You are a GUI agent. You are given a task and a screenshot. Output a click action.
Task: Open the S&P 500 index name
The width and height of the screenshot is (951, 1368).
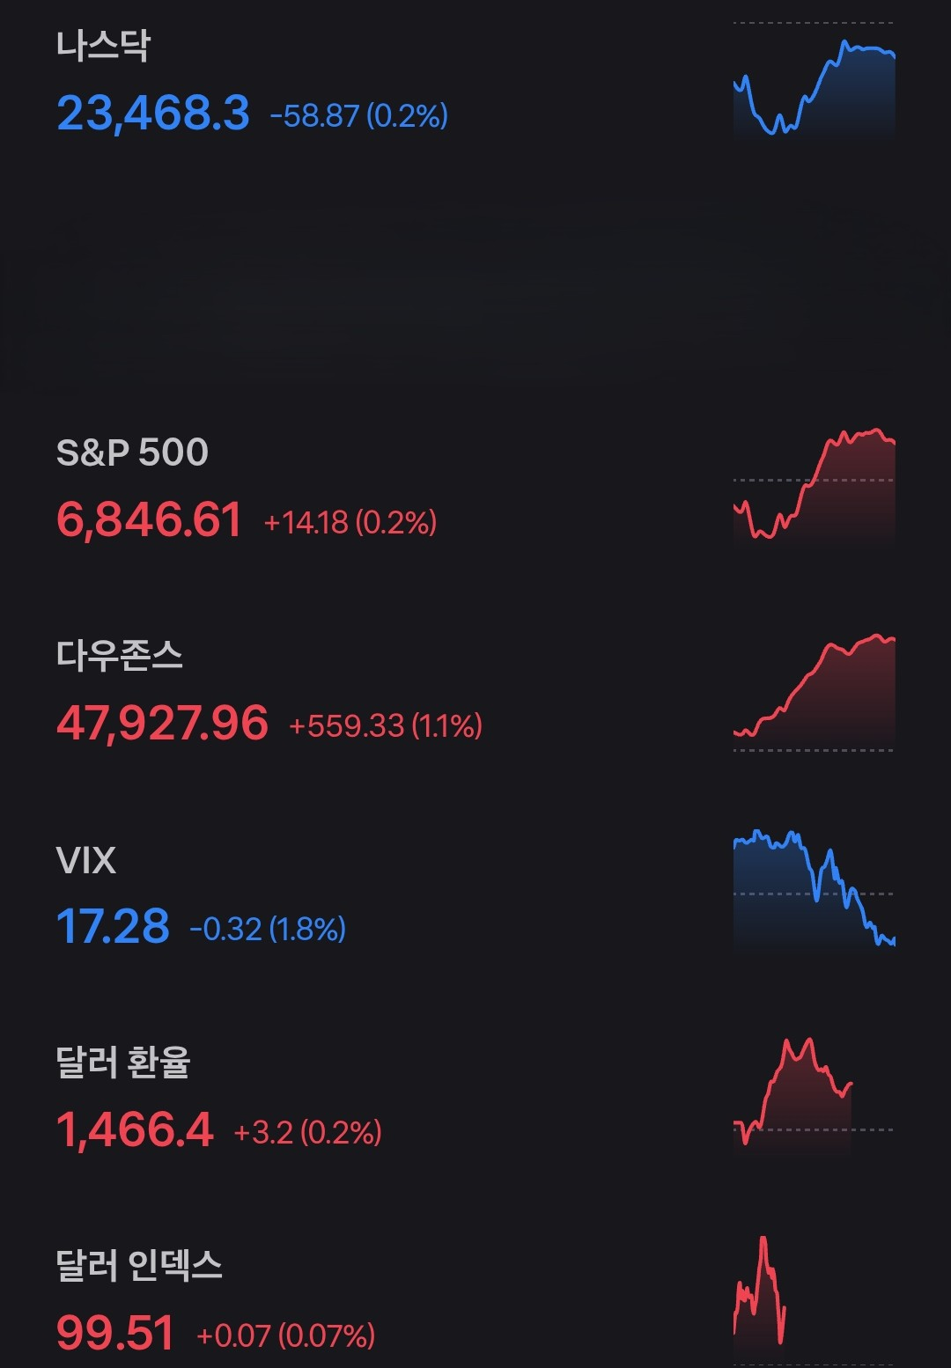click(132, 452)
